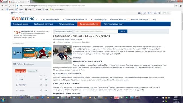Open the Предстоящие события breadcrumb link

tap(74, 39)
